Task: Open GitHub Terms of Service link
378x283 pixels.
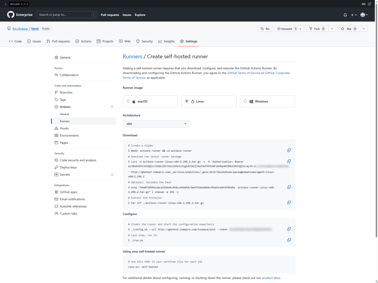Action: 244,73
